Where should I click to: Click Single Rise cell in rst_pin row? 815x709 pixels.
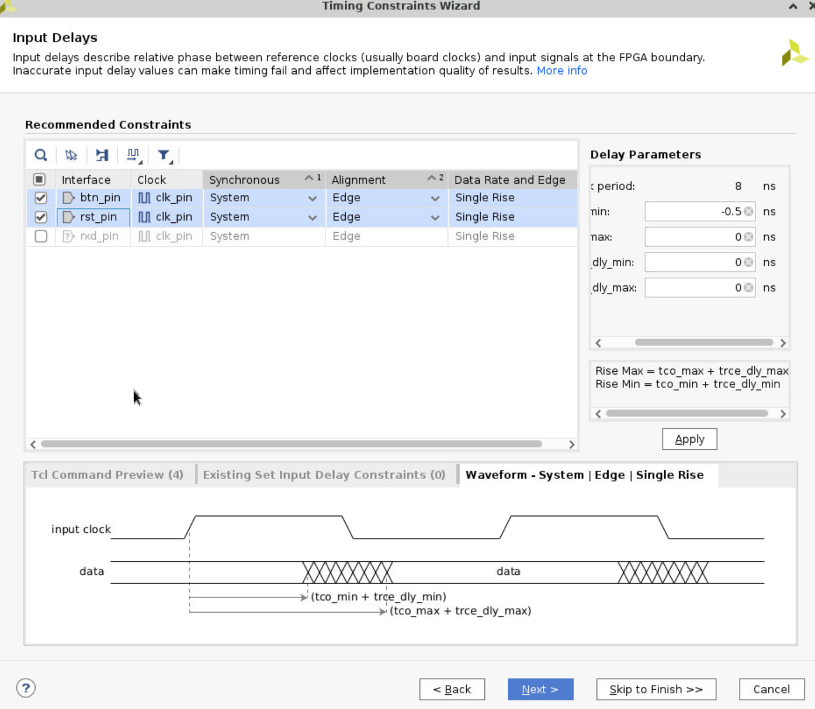[512, 217]
